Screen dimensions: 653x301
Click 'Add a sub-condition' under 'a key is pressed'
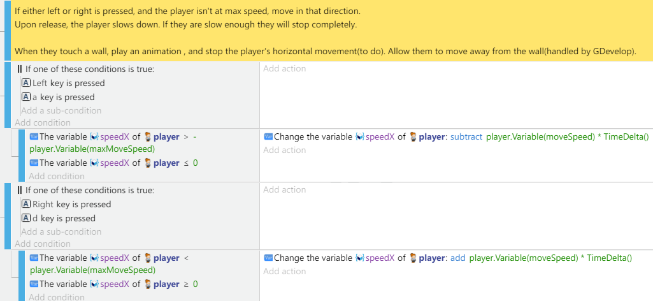(61, 110)
